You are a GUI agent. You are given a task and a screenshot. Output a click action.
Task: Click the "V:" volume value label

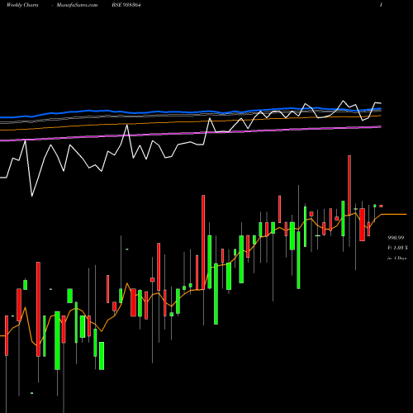pos(397,248)
